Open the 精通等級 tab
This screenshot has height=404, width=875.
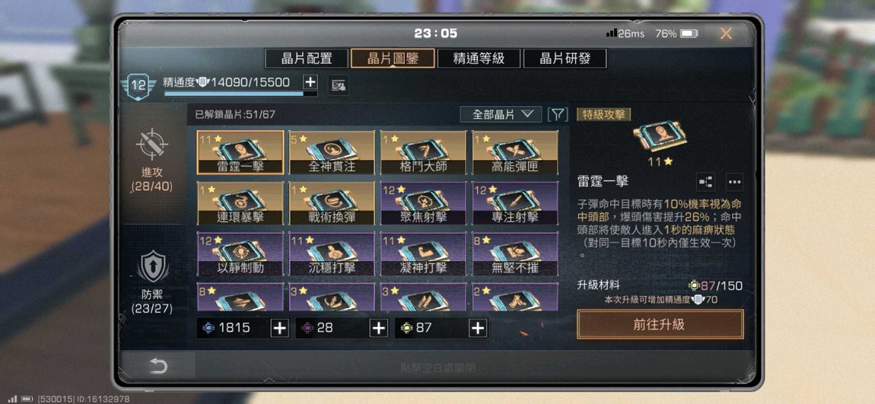[479, 59]
